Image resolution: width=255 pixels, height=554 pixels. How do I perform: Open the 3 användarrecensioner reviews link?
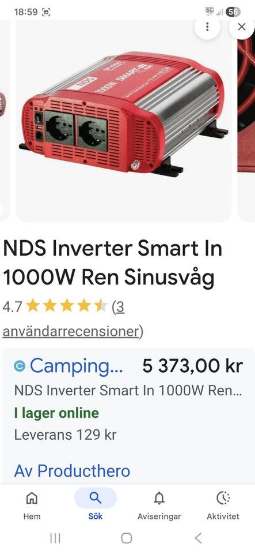[72, 319]
